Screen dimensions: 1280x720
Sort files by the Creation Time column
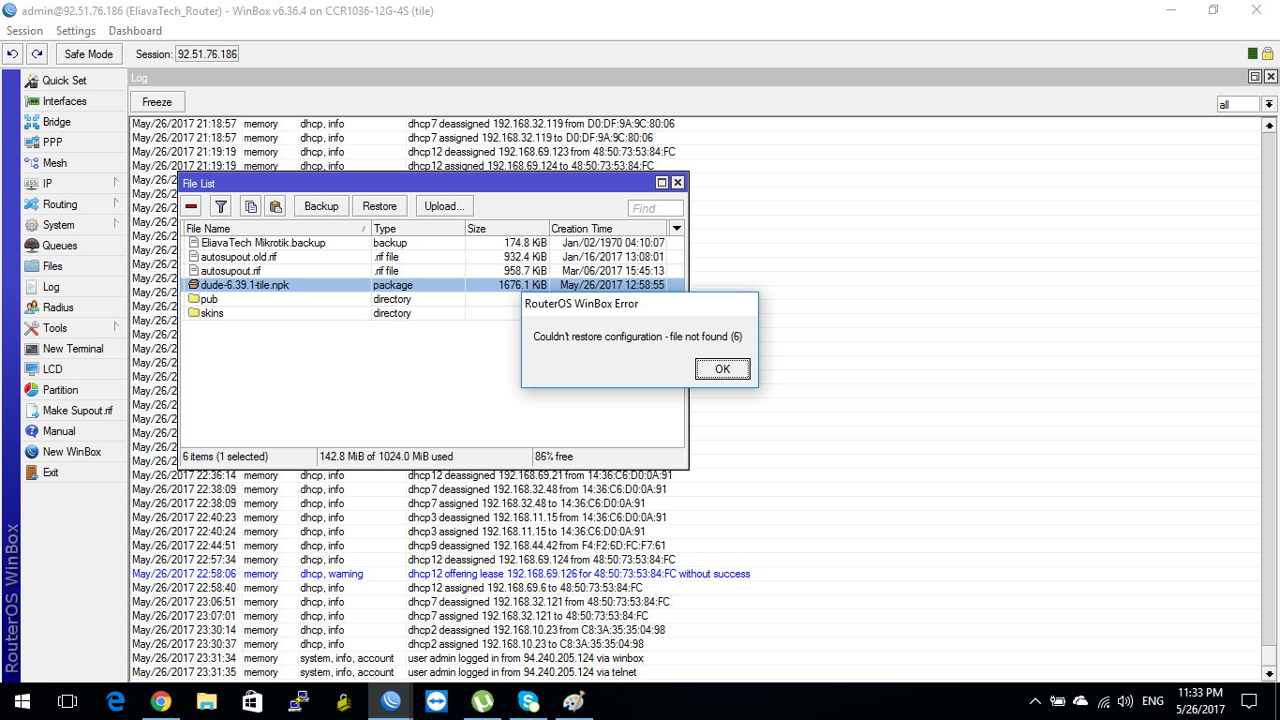click(x=608, y=229)
